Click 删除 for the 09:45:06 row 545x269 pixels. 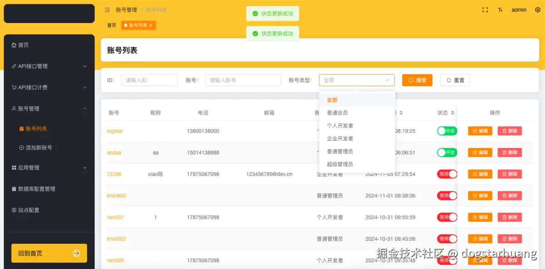(x=510, y=239)
